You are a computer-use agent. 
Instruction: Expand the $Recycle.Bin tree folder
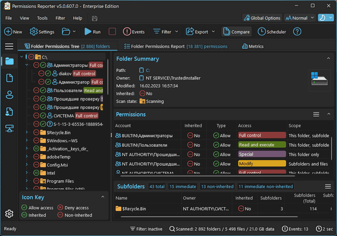pos(27,132)
